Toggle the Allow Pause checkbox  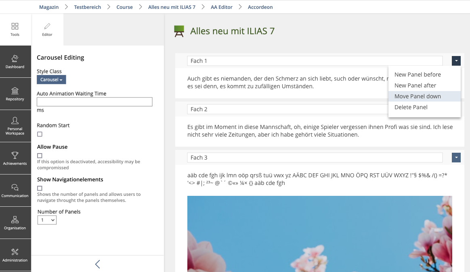click(40, 156)
